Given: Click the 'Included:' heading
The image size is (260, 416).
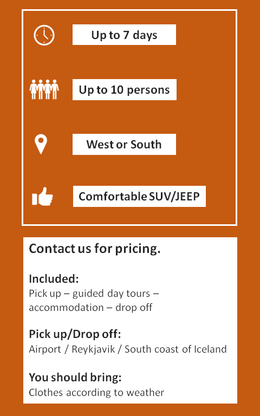Looking at the screenshot, I should (x=54, y=278).
